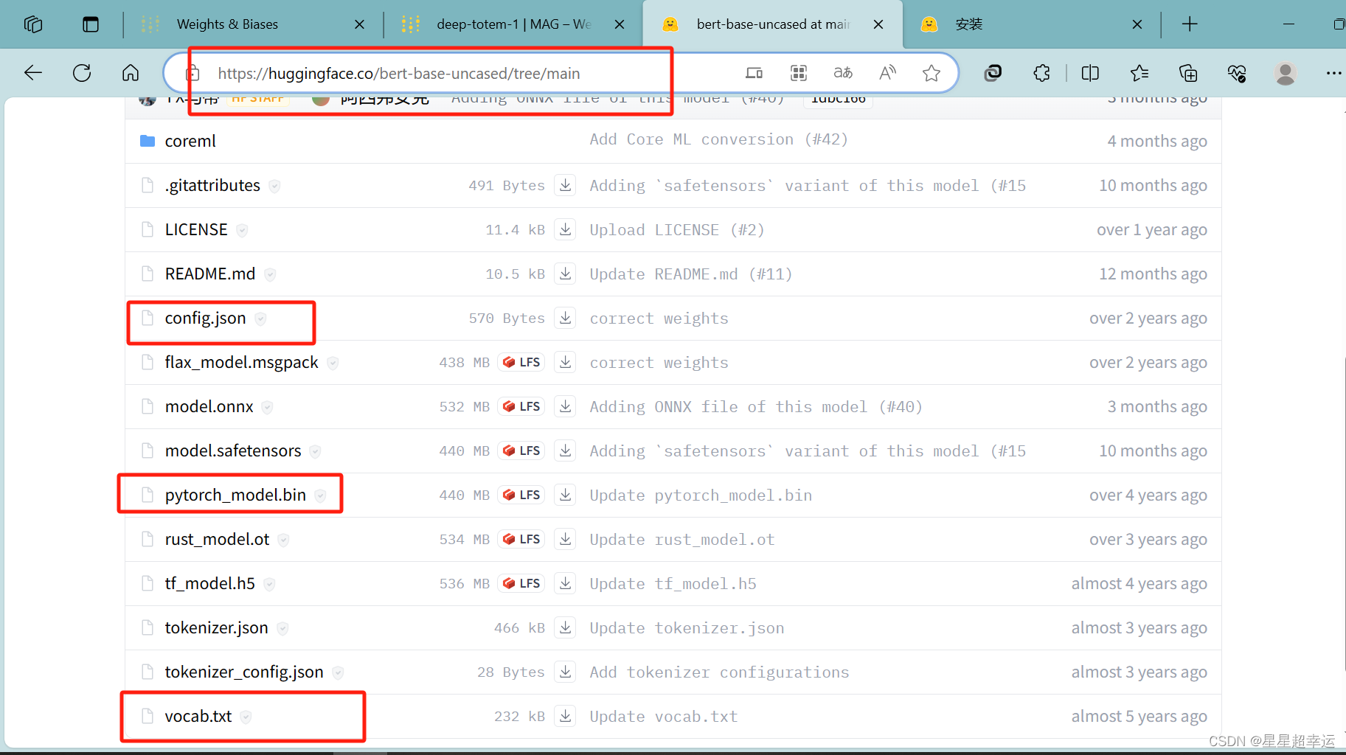Open commit 'Add Core ML conversion (#42)'
This screenshot has width=1346, height=755.
[x=718, y=139]
